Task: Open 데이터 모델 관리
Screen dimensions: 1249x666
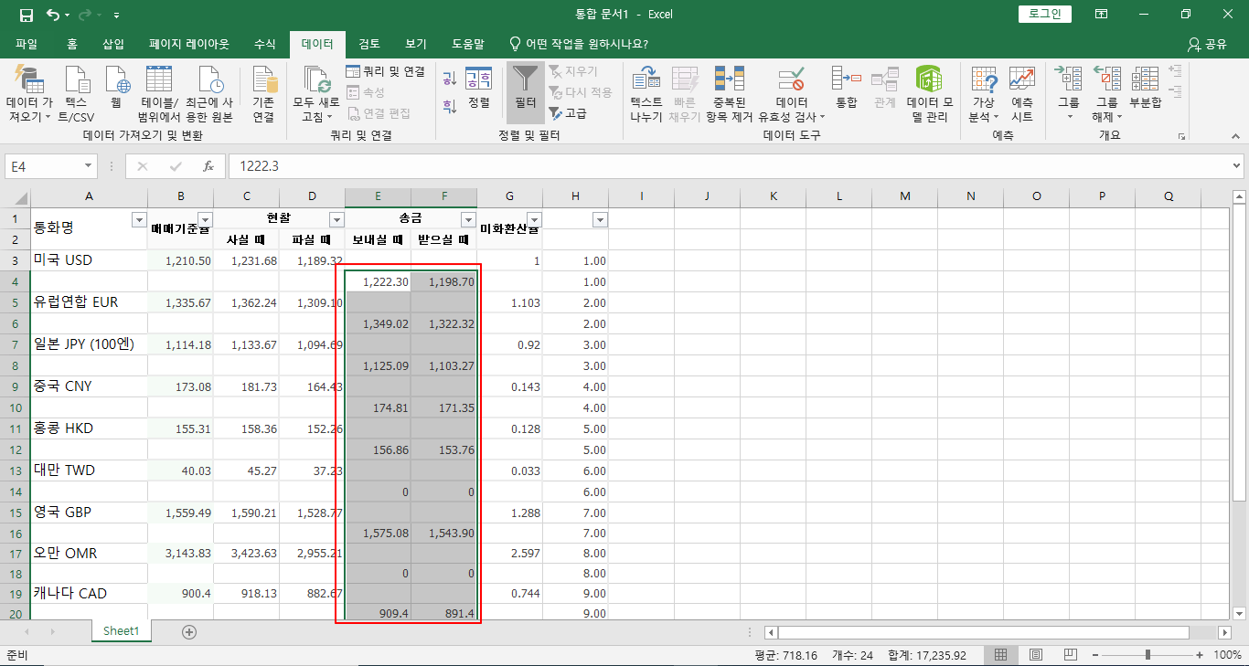Action: (930, 93)
